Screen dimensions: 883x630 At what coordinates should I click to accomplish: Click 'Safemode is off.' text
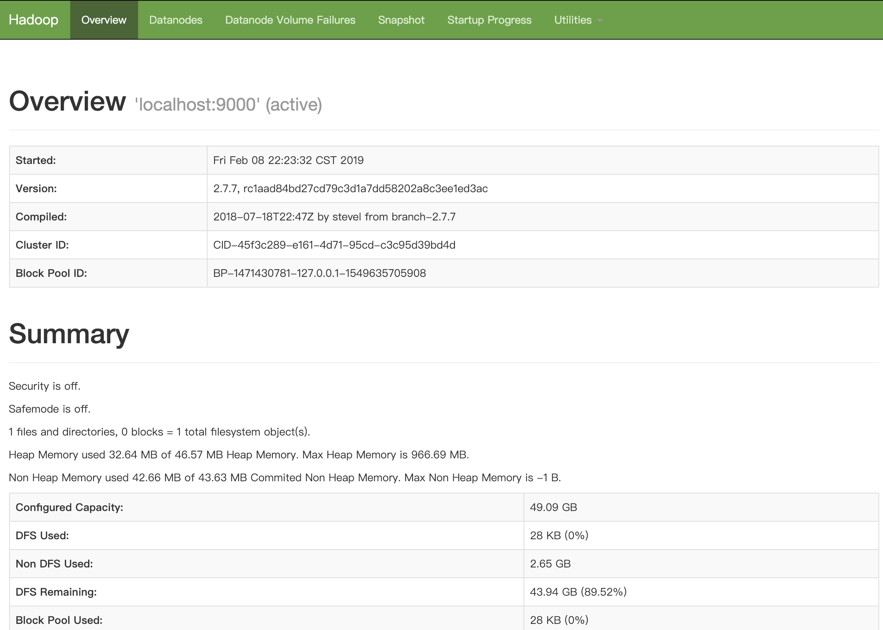(50, 409)
